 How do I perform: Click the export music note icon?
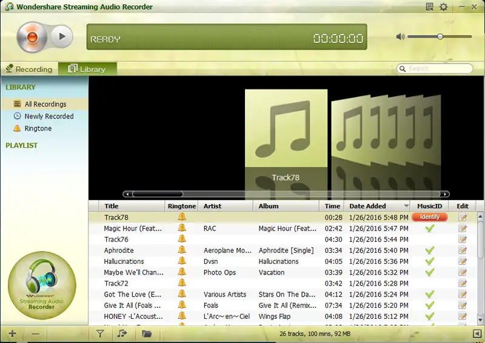pos(122,333)
